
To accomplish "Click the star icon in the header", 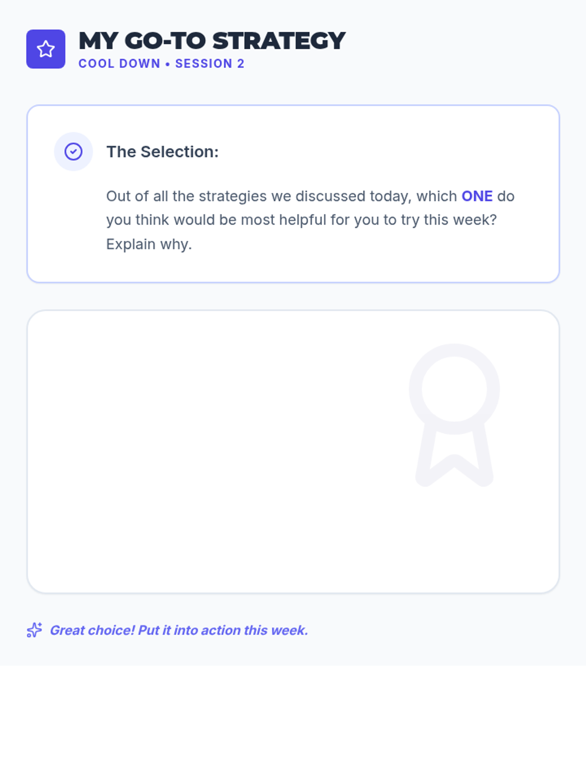I will 46,49.
